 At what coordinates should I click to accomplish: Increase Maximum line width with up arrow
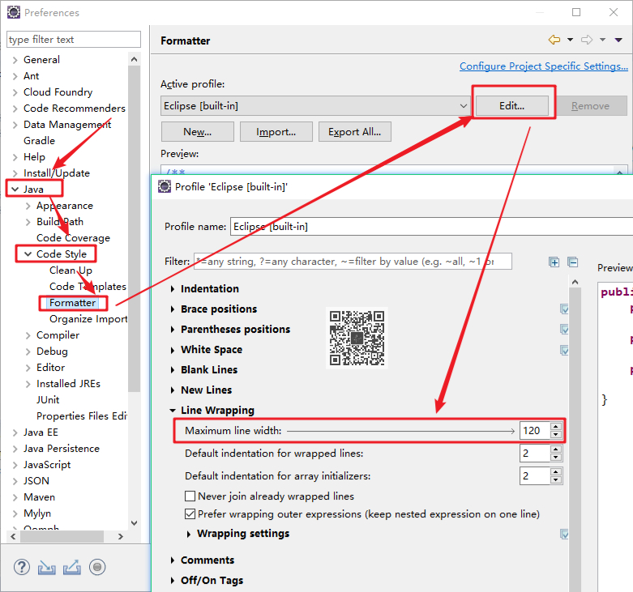556,427
